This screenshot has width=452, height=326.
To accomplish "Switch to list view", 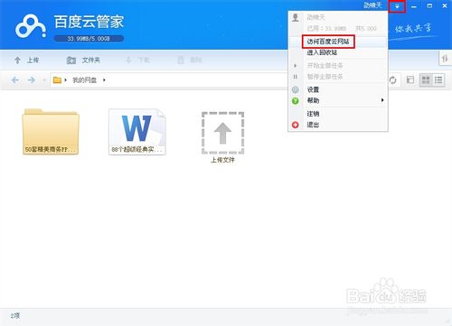I will click(x=438, y=80).
